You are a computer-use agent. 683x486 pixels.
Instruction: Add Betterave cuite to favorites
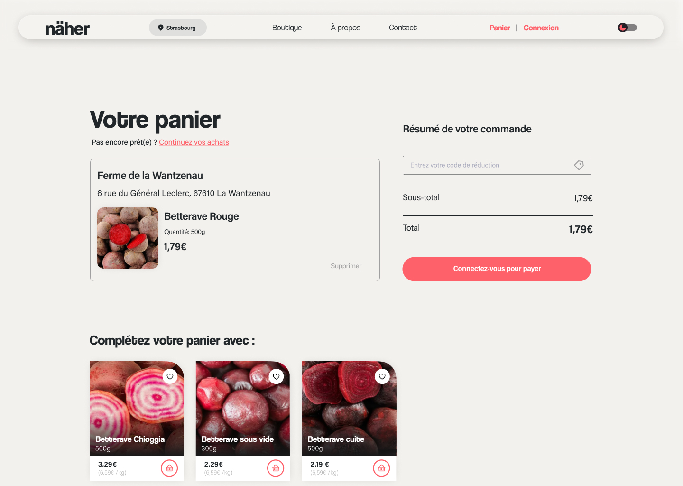click(382, 376)
